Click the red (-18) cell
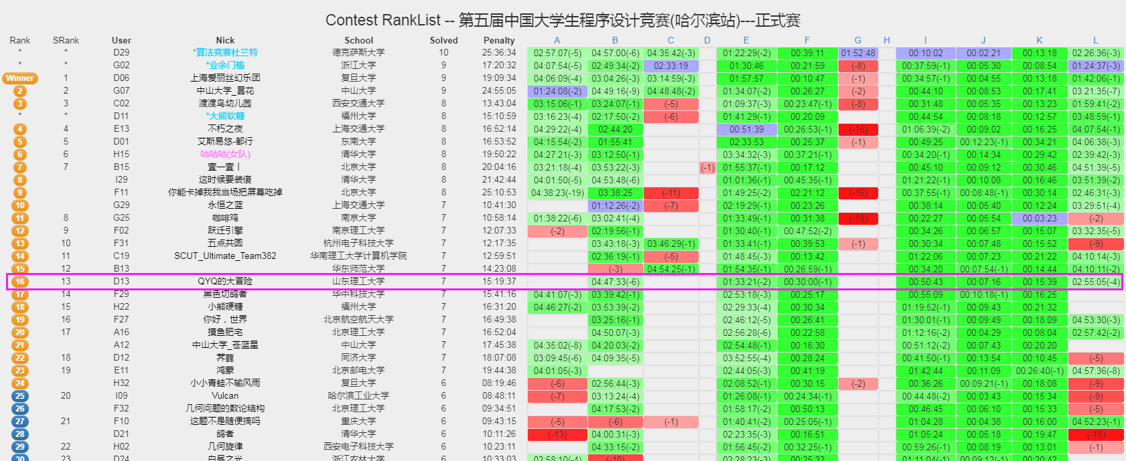Image resolution: width=1126 pixels, height=461 pixels. [858, 218]
